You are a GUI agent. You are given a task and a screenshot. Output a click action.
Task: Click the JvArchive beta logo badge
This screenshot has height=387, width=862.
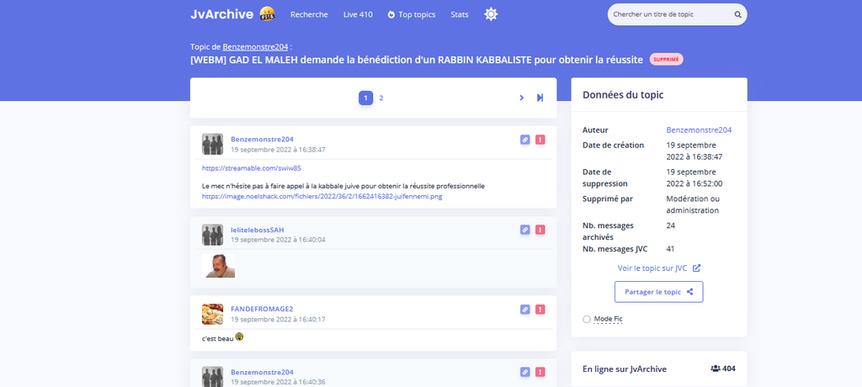coord(268,14)
